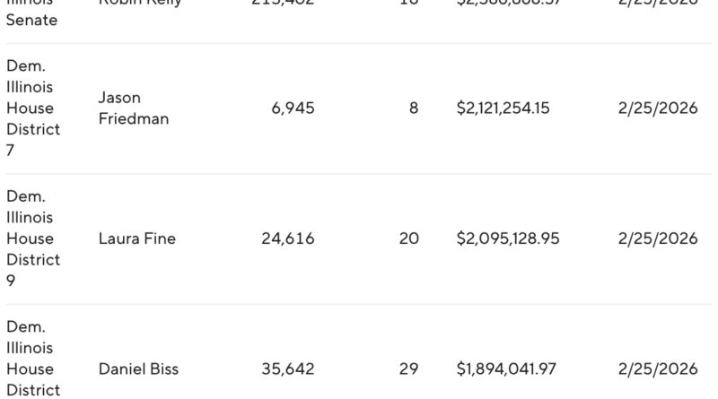Click the 35,642 figure for Daniel Biss

pos(287,369)
